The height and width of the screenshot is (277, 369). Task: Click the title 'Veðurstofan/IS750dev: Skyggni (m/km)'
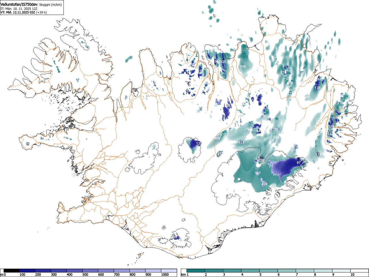(x=31, y=4)
